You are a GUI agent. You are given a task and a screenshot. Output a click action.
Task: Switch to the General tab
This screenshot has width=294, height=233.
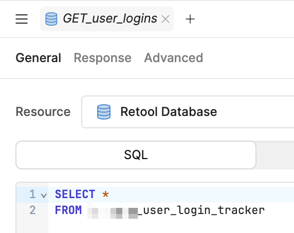pos(39,58)
